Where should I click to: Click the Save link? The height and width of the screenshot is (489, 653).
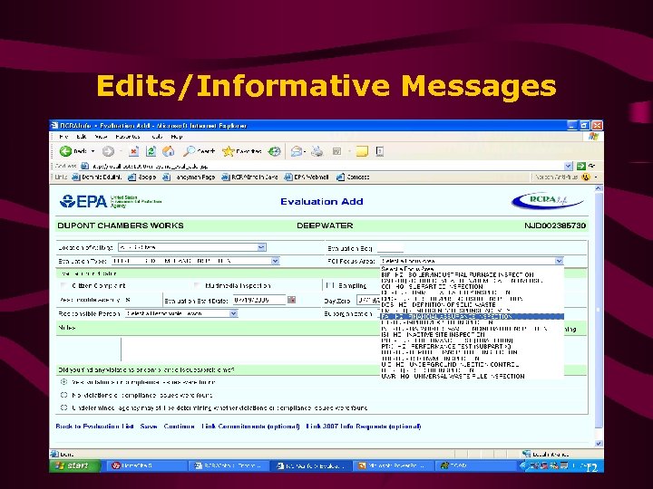149,427
